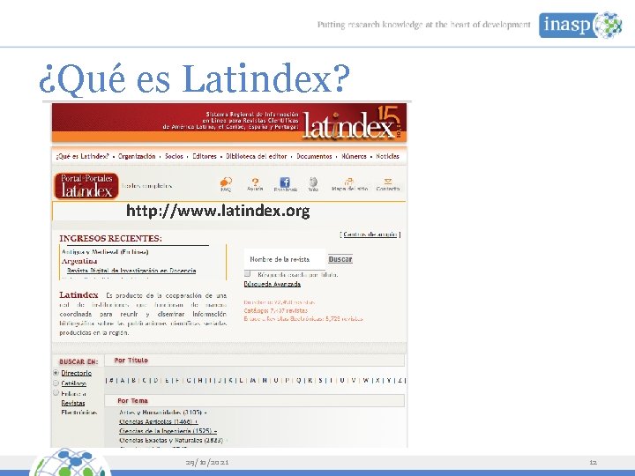Open the Centros de acopio link
The width and height of the screenshot is (635, 476).
coord(370,234)
